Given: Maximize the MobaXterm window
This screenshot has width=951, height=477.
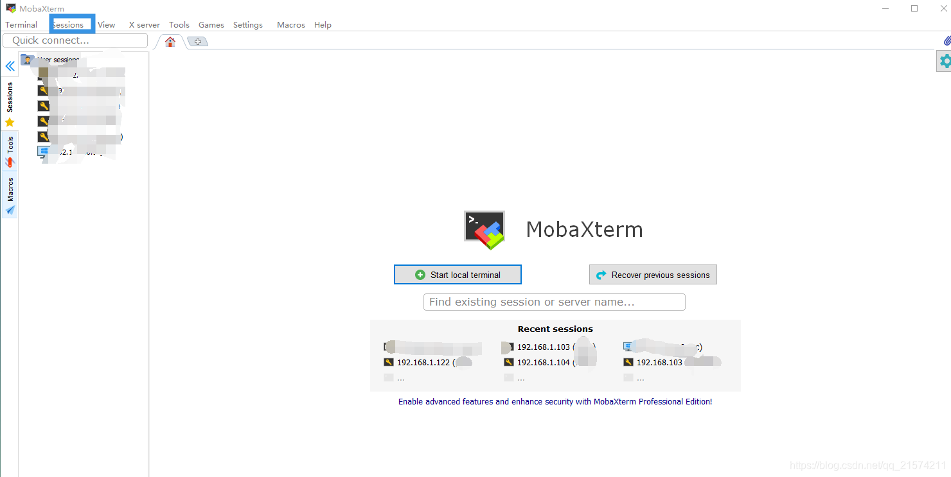Looking at the screenshot, I should tap(914, 8).
